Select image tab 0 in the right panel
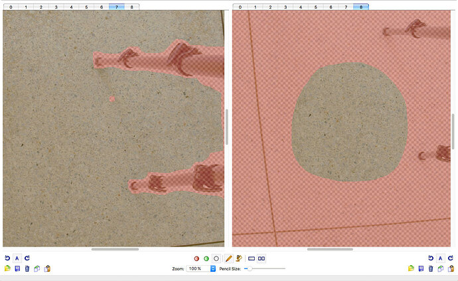This screenshot has height=281, width=458. [240, 7]
